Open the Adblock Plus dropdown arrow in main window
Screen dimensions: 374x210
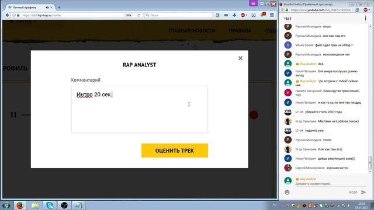247,15
